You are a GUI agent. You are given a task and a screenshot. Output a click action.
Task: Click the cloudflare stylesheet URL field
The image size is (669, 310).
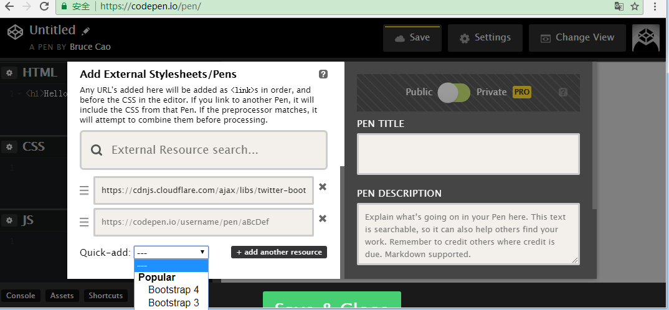click(204, 190)
